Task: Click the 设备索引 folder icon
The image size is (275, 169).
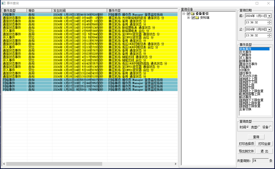Action: click(x=192, y=14)
